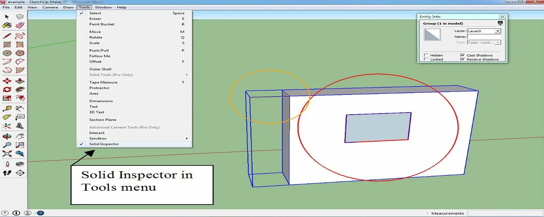Open the Layer0 layer dropdown
Image resolution: width=544 pixels, height=217 pixels.
pos(498,31)
